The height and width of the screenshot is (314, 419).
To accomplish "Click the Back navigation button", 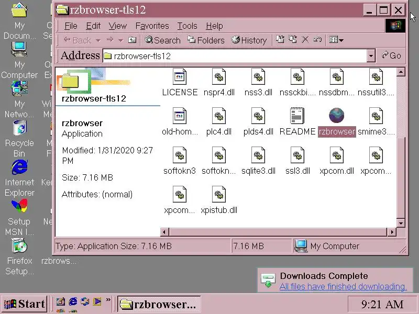I will pyautogui.click(x=78, y=40).
